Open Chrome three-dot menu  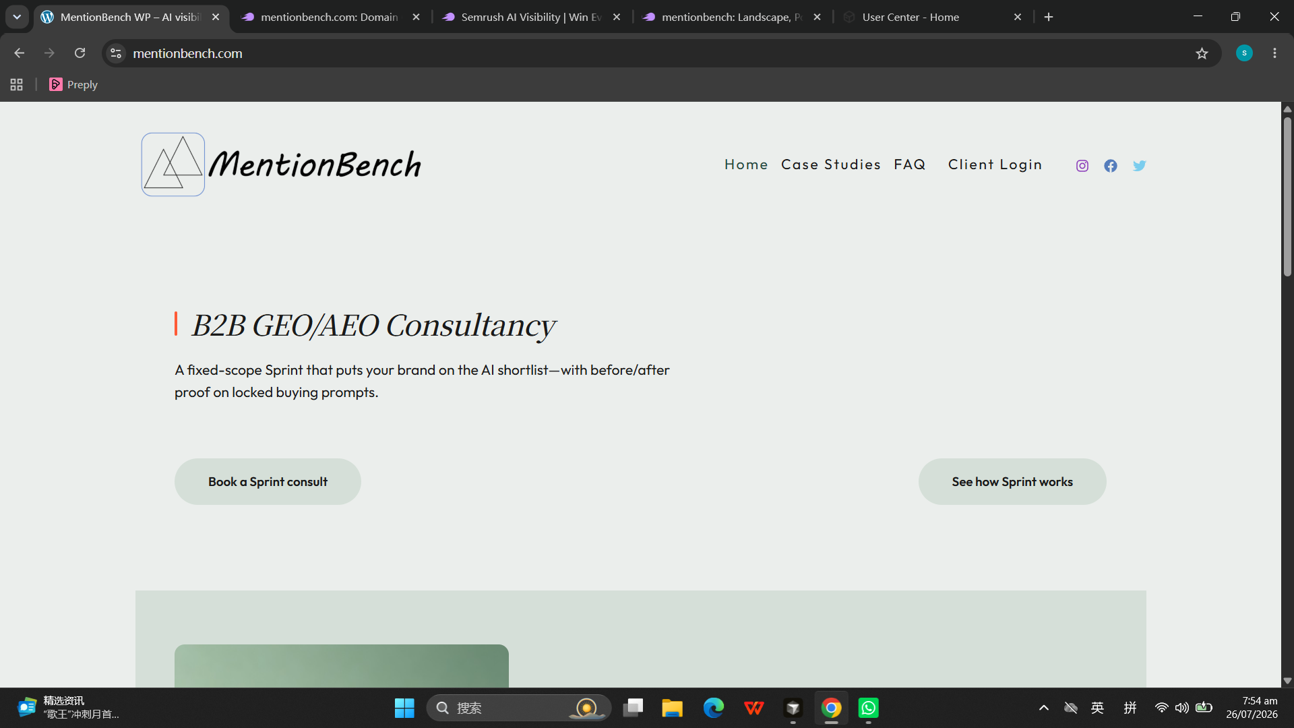[x=1274, y=53]
